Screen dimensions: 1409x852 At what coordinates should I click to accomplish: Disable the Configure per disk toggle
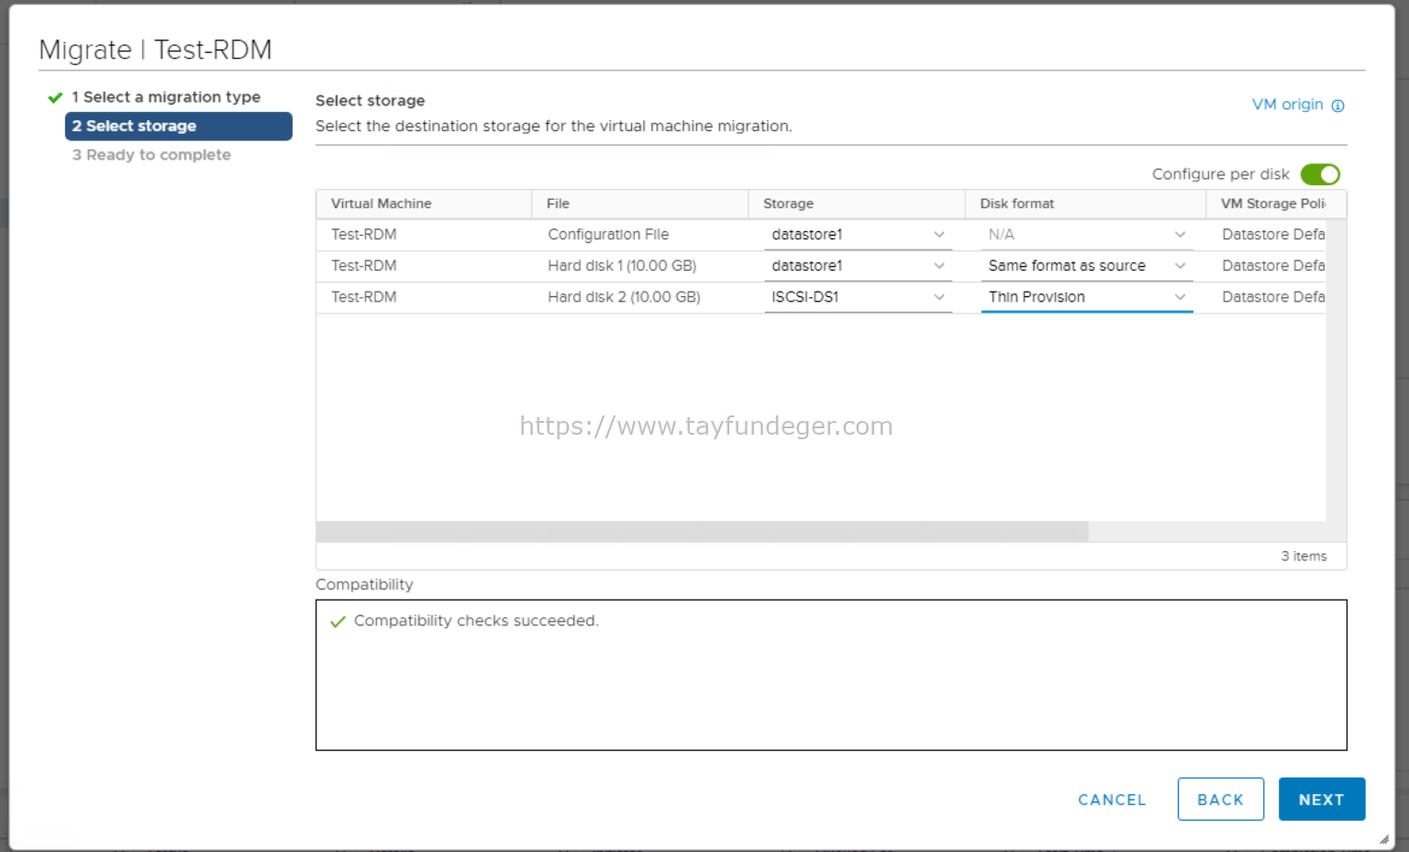(1320, 173)
